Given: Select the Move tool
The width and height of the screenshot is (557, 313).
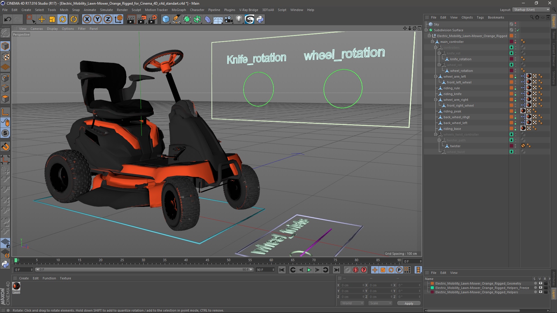Looking at the screenshot, I should tap(42, 19).
